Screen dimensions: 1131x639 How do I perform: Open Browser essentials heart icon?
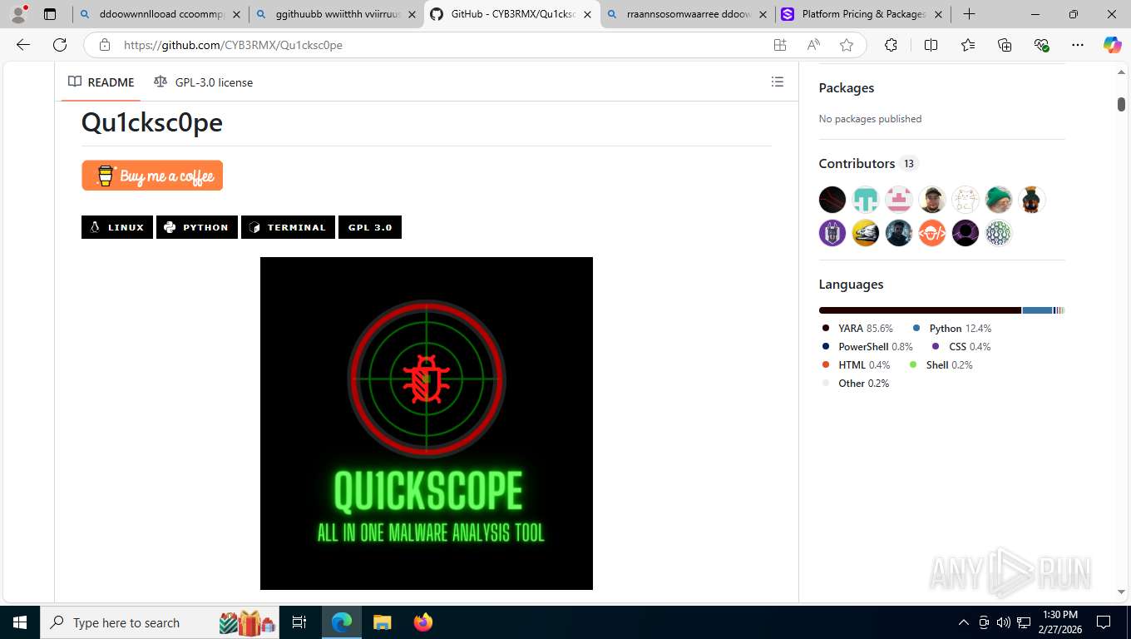[1042, 45]
